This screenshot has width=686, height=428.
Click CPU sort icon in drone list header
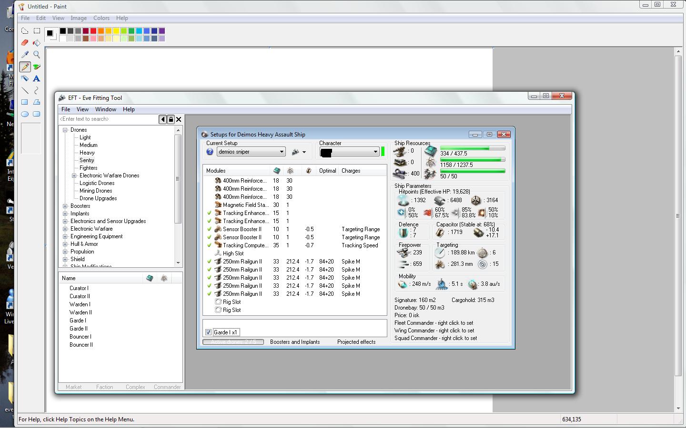pyautogui.click(x=150, y=278)
